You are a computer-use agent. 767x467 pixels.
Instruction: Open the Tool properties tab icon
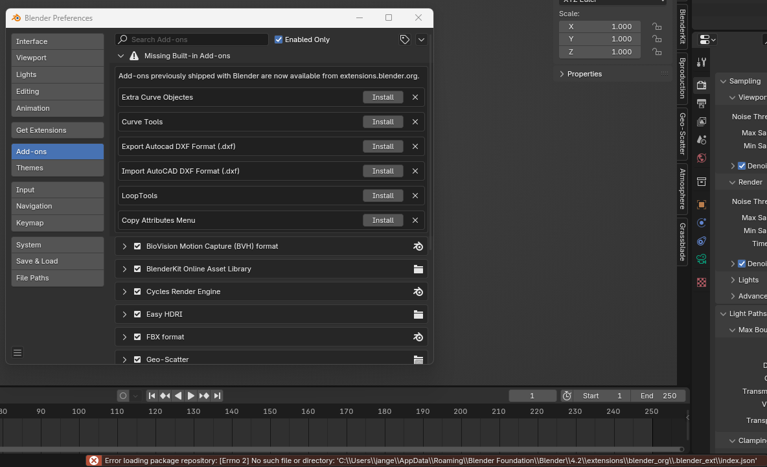click(701, 62)
